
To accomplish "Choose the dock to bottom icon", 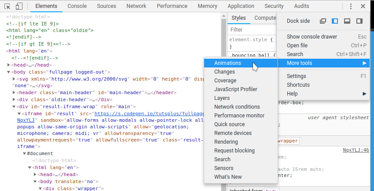I will point(347,21).
